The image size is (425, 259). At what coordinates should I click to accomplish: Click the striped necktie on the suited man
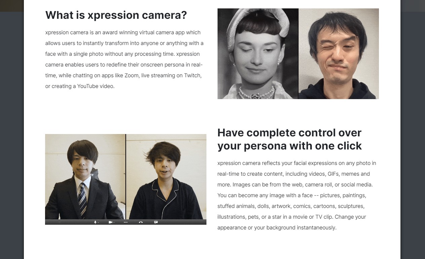pos(82,196)
